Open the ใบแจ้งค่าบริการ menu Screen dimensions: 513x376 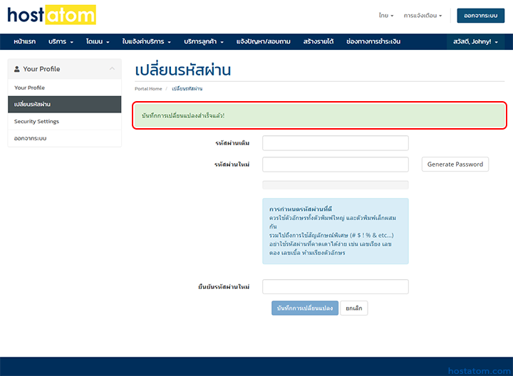[146, 42]
